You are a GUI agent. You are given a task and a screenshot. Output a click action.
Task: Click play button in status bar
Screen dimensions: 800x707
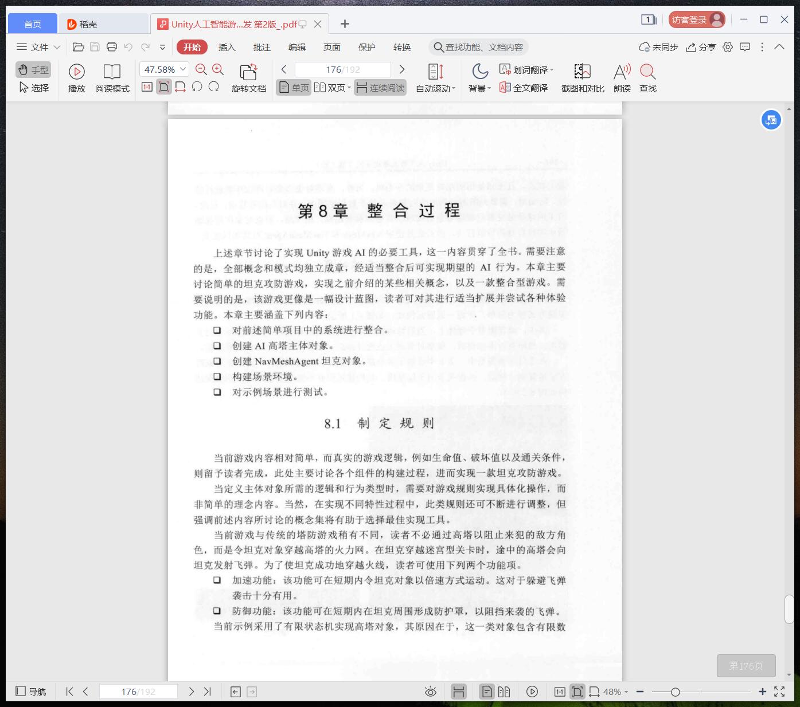coord(532,692)
